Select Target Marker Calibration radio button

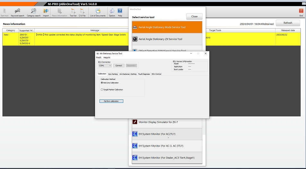[102, 90]
